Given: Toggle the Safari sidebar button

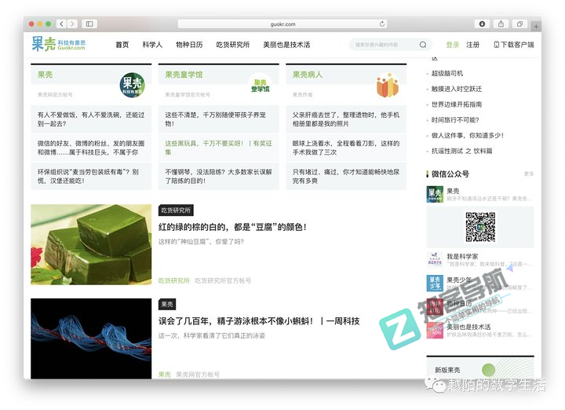Looking at the screenshot, I should 89,24.
